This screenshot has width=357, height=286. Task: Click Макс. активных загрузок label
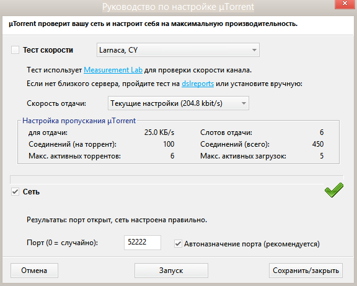[x=243, y=156]
